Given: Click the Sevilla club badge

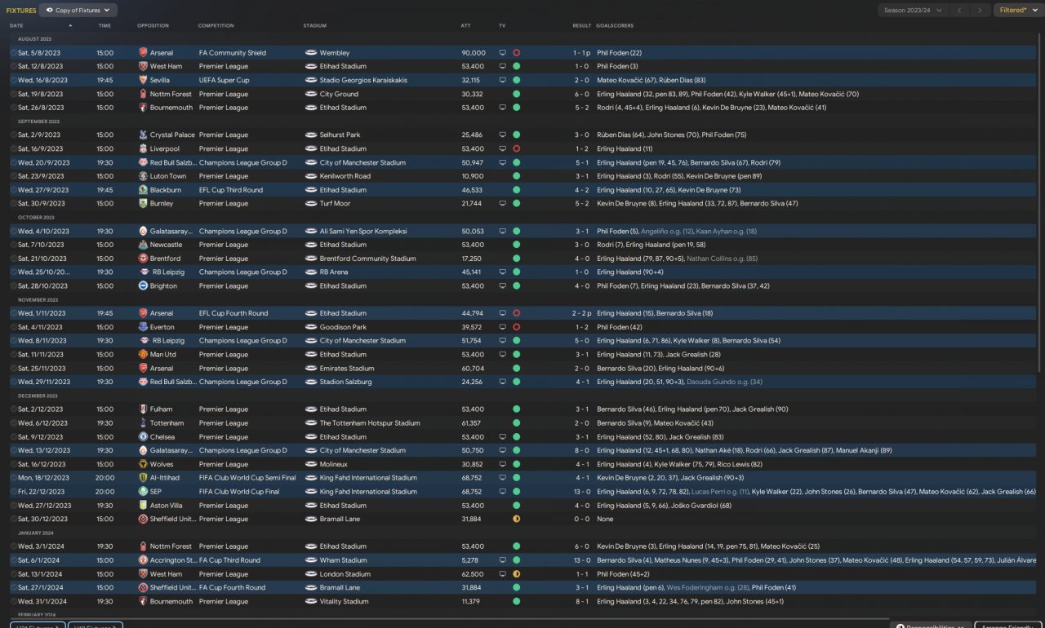Looking at the screenshot, I should point(143,81).
